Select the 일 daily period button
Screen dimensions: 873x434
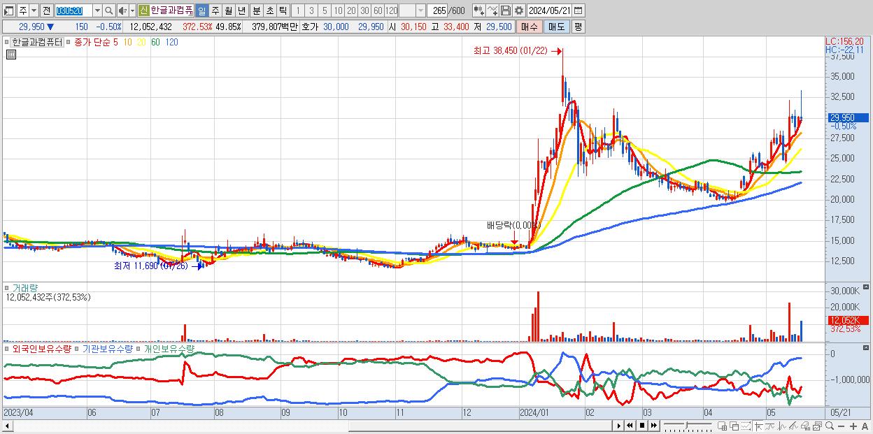(201, 10)
